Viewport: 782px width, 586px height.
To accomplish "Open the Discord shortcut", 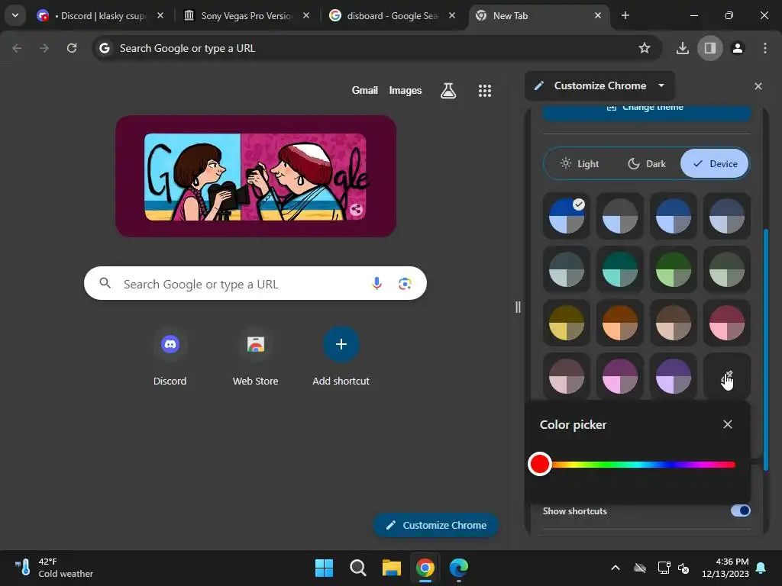I will [x=170, y=356].
